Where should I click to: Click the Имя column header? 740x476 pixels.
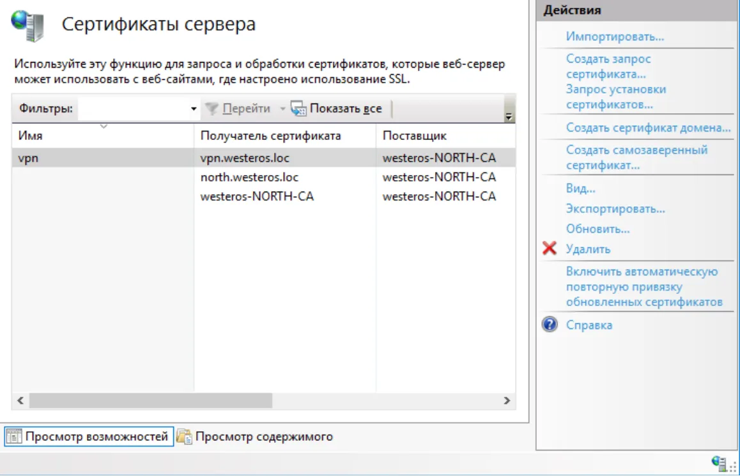tap(102, 136)
